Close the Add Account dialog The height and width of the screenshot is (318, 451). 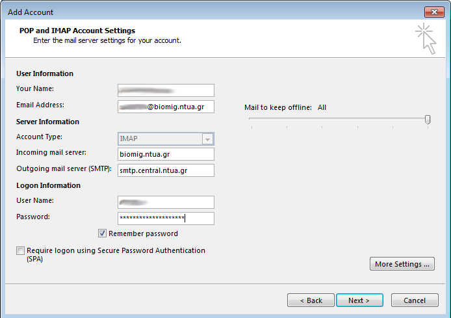434,12
